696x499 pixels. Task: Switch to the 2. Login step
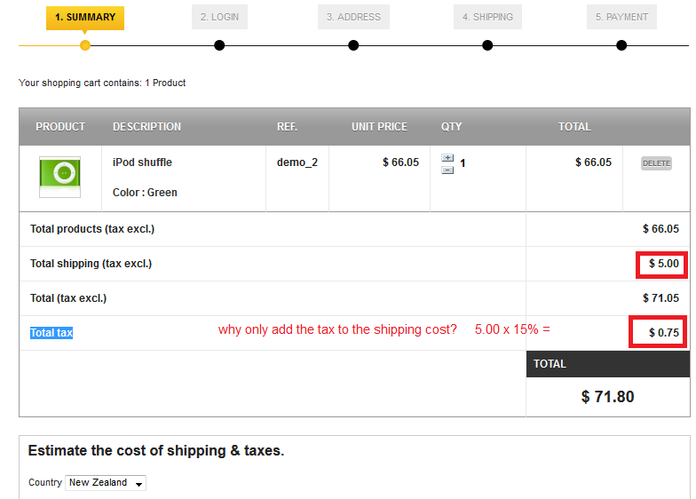pos(219,18)
